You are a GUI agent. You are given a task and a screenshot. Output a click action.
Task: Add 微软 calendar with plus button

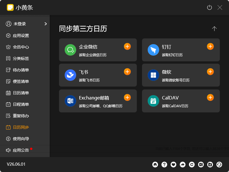[210, 72]
